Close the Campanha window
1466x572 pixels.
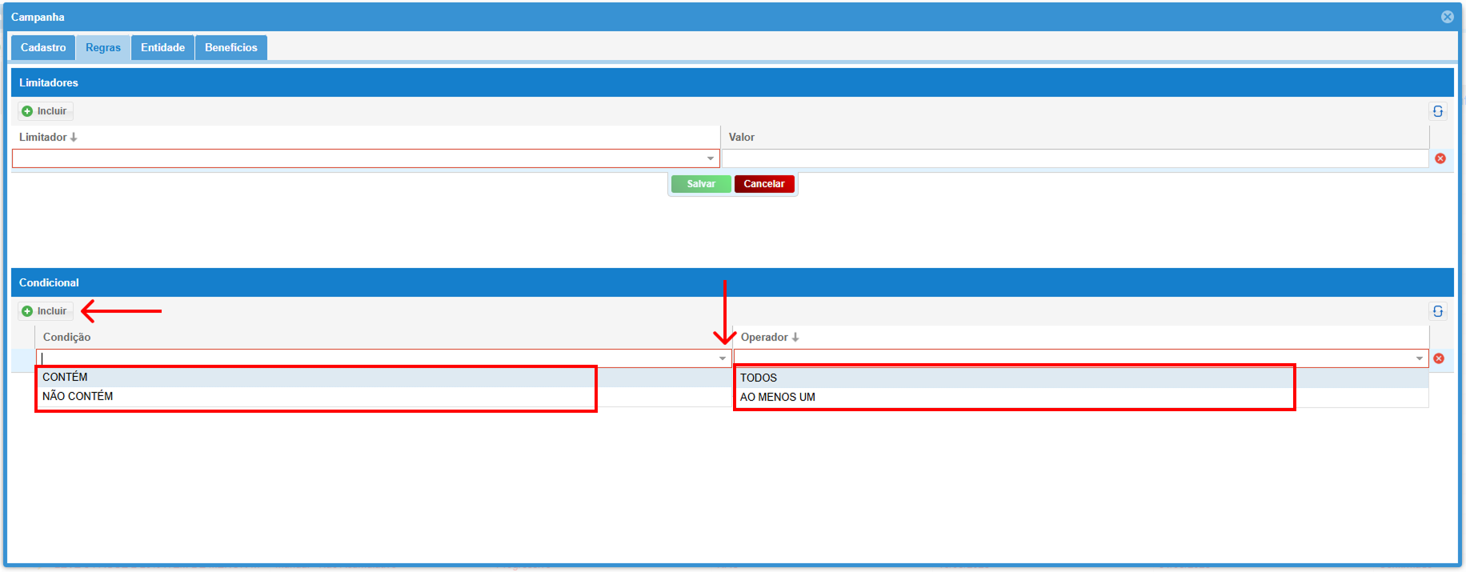pos(1448,17)
